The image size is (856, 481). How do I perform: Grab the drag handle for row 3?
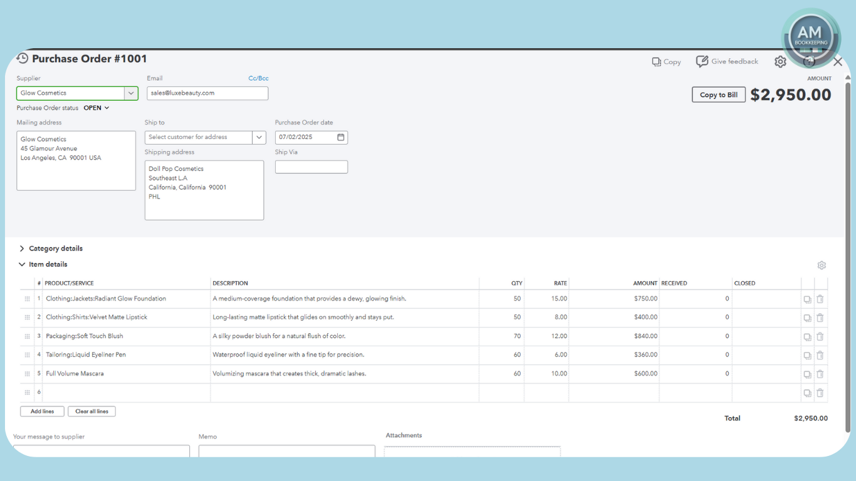coord(27,336)
